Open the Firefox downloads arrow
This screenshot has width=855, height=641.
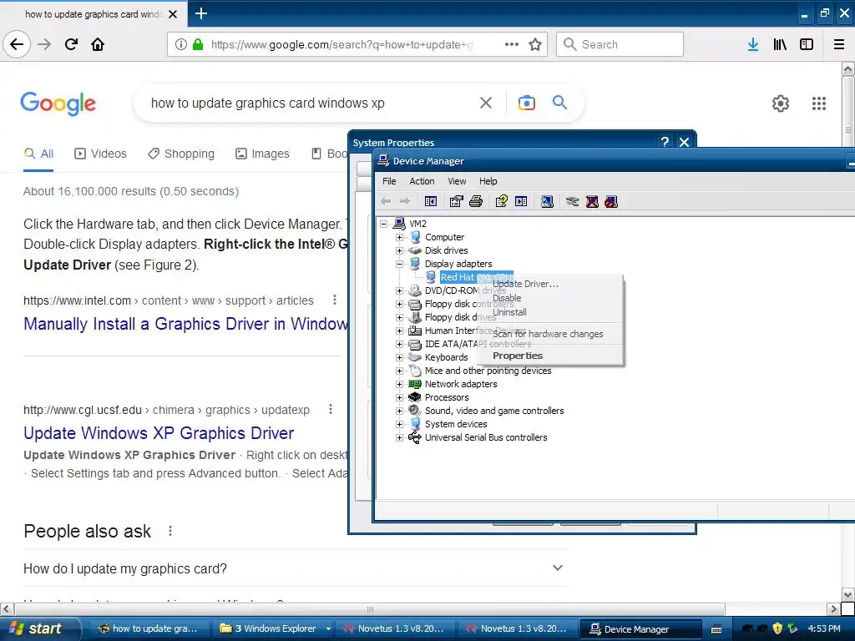[x=753, y=44]
